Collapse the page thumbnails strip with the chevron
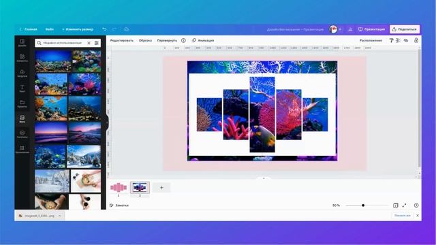Viewport: 436px width, 245px height. pyautogui.click(x=264, y=178)
